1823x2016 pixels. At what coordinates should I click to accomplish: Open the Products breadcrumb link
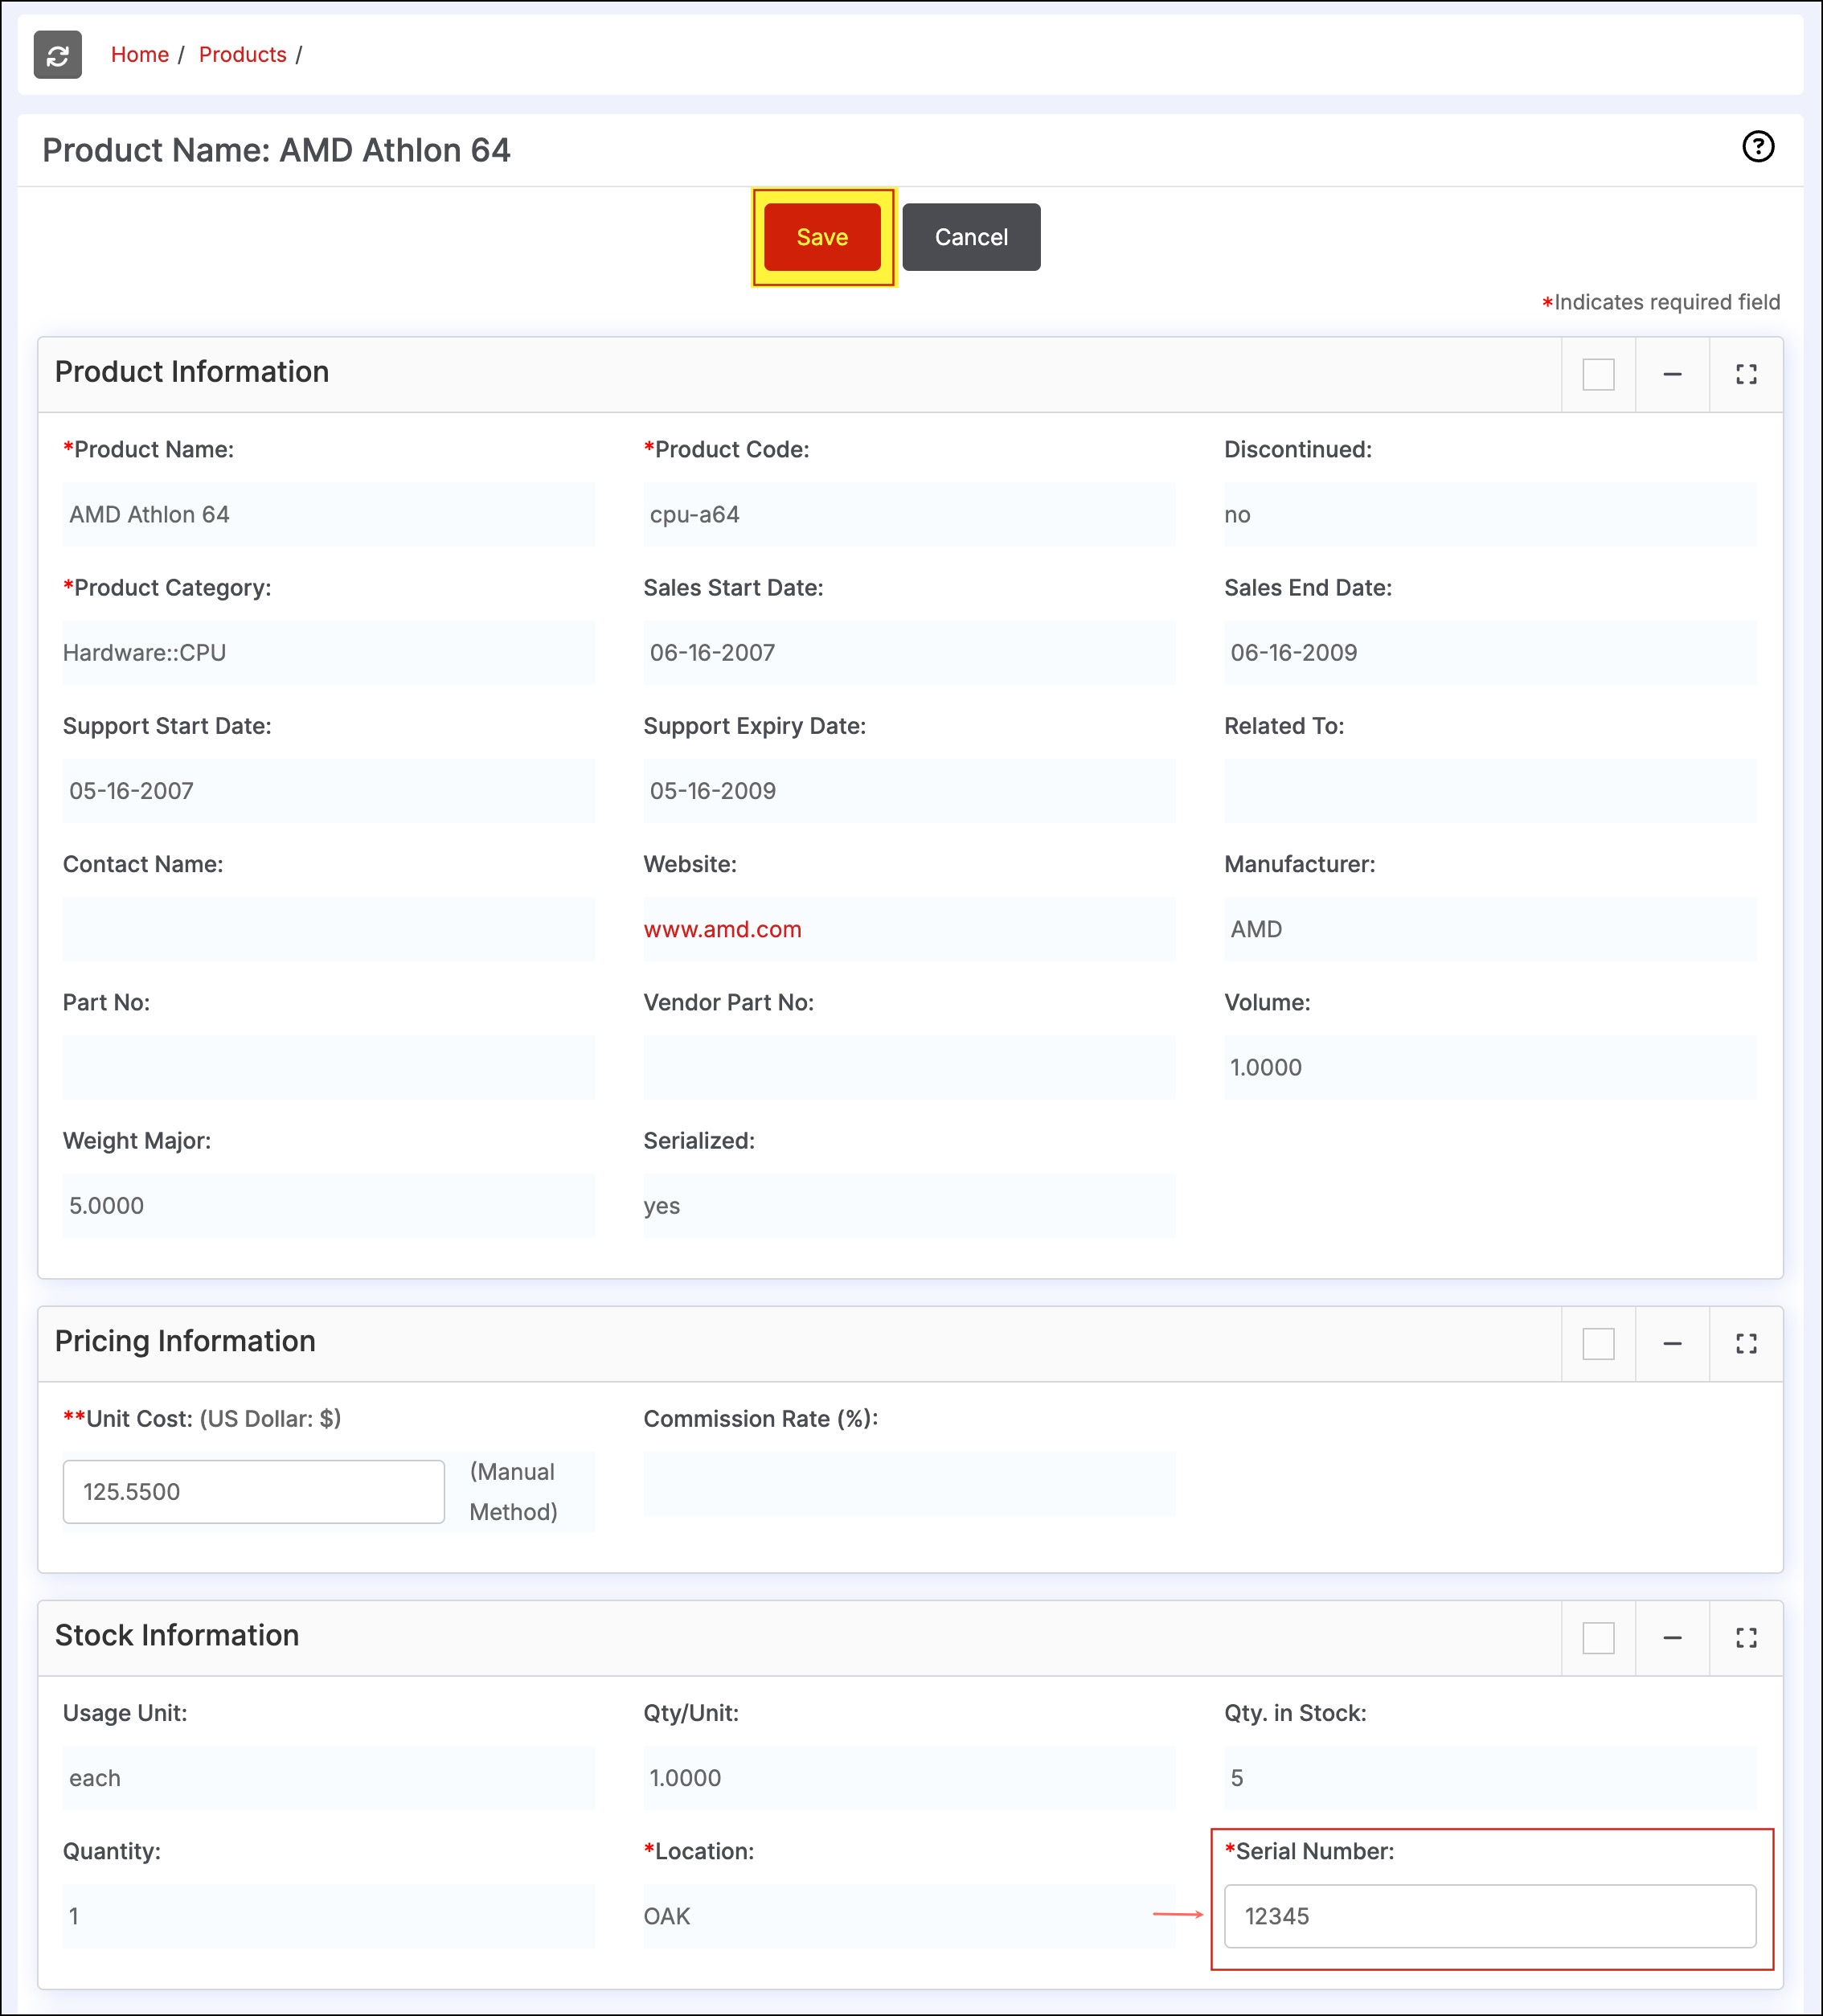[x=243, y=55]
